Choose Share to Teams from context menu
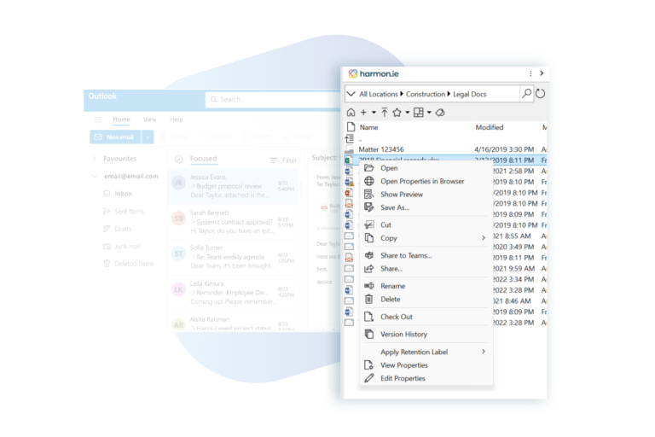Screen dimensions: 655x437 (x=405, y=255)
